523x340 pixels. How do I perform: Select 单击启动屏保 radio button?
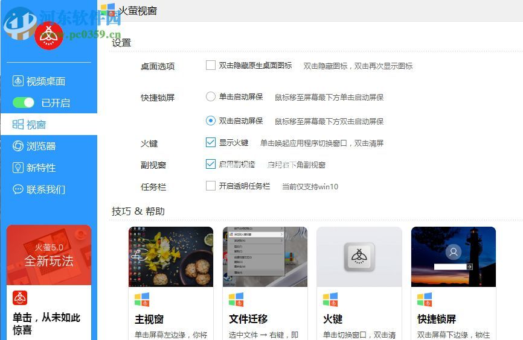(x=210, y=96)
